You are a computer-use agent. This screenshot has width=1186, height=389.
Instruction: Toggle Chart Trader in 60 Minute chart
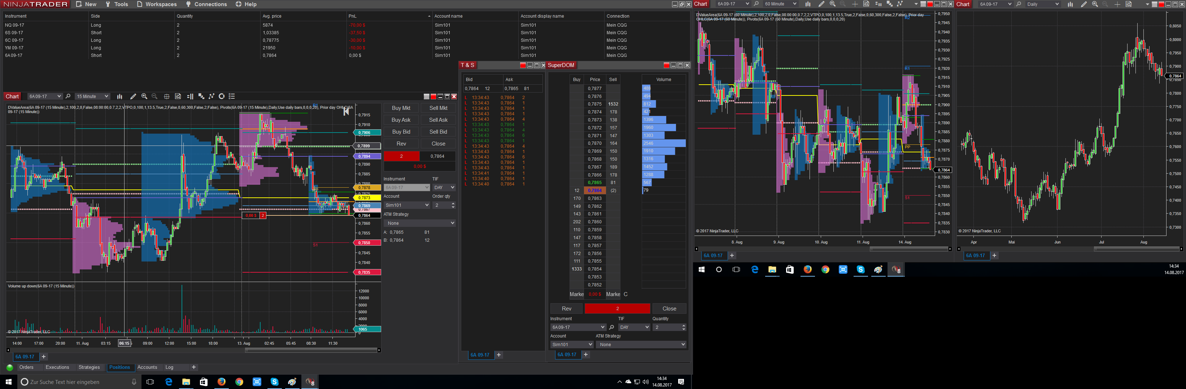pos(878,4)
